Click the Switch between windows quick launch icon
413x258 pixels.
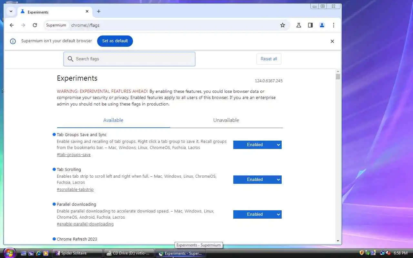[31, 253]
